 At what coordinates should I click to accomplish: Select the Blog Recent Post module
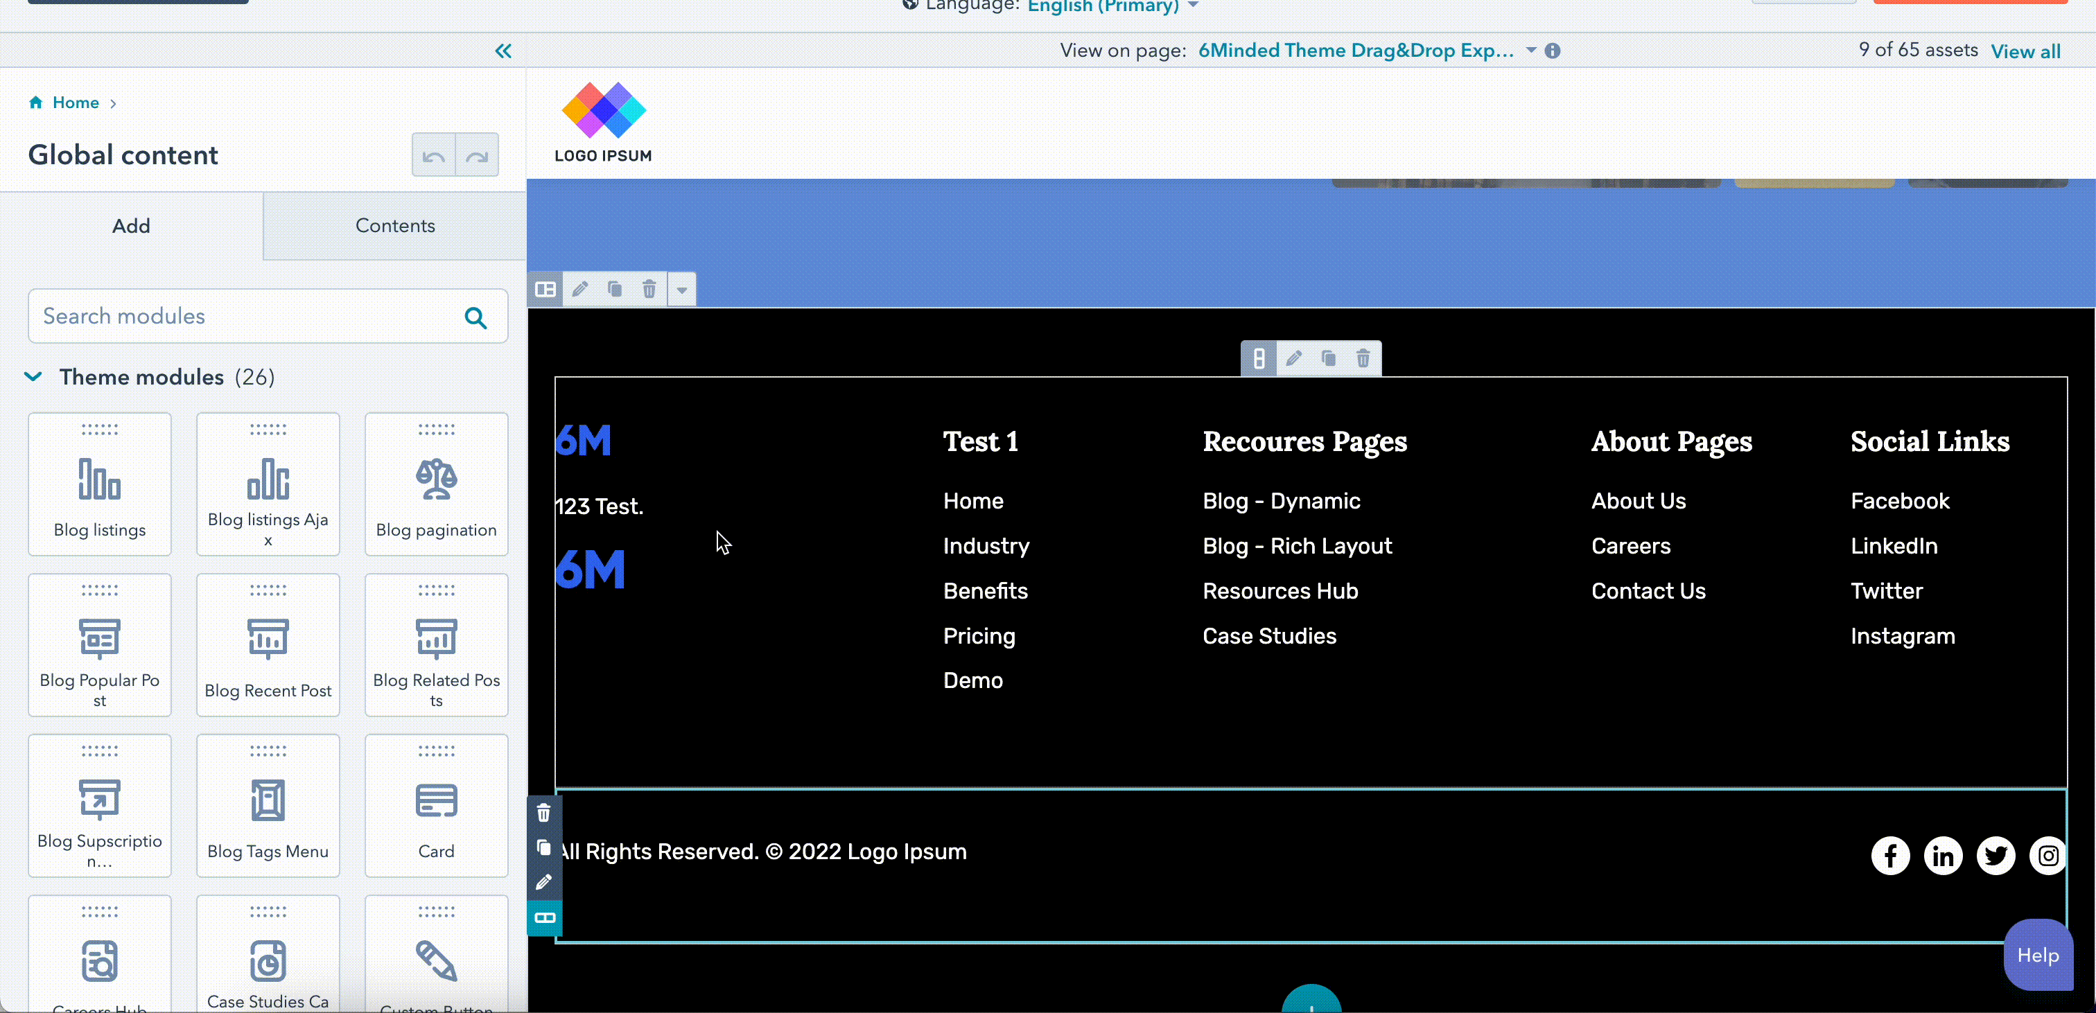268,646
